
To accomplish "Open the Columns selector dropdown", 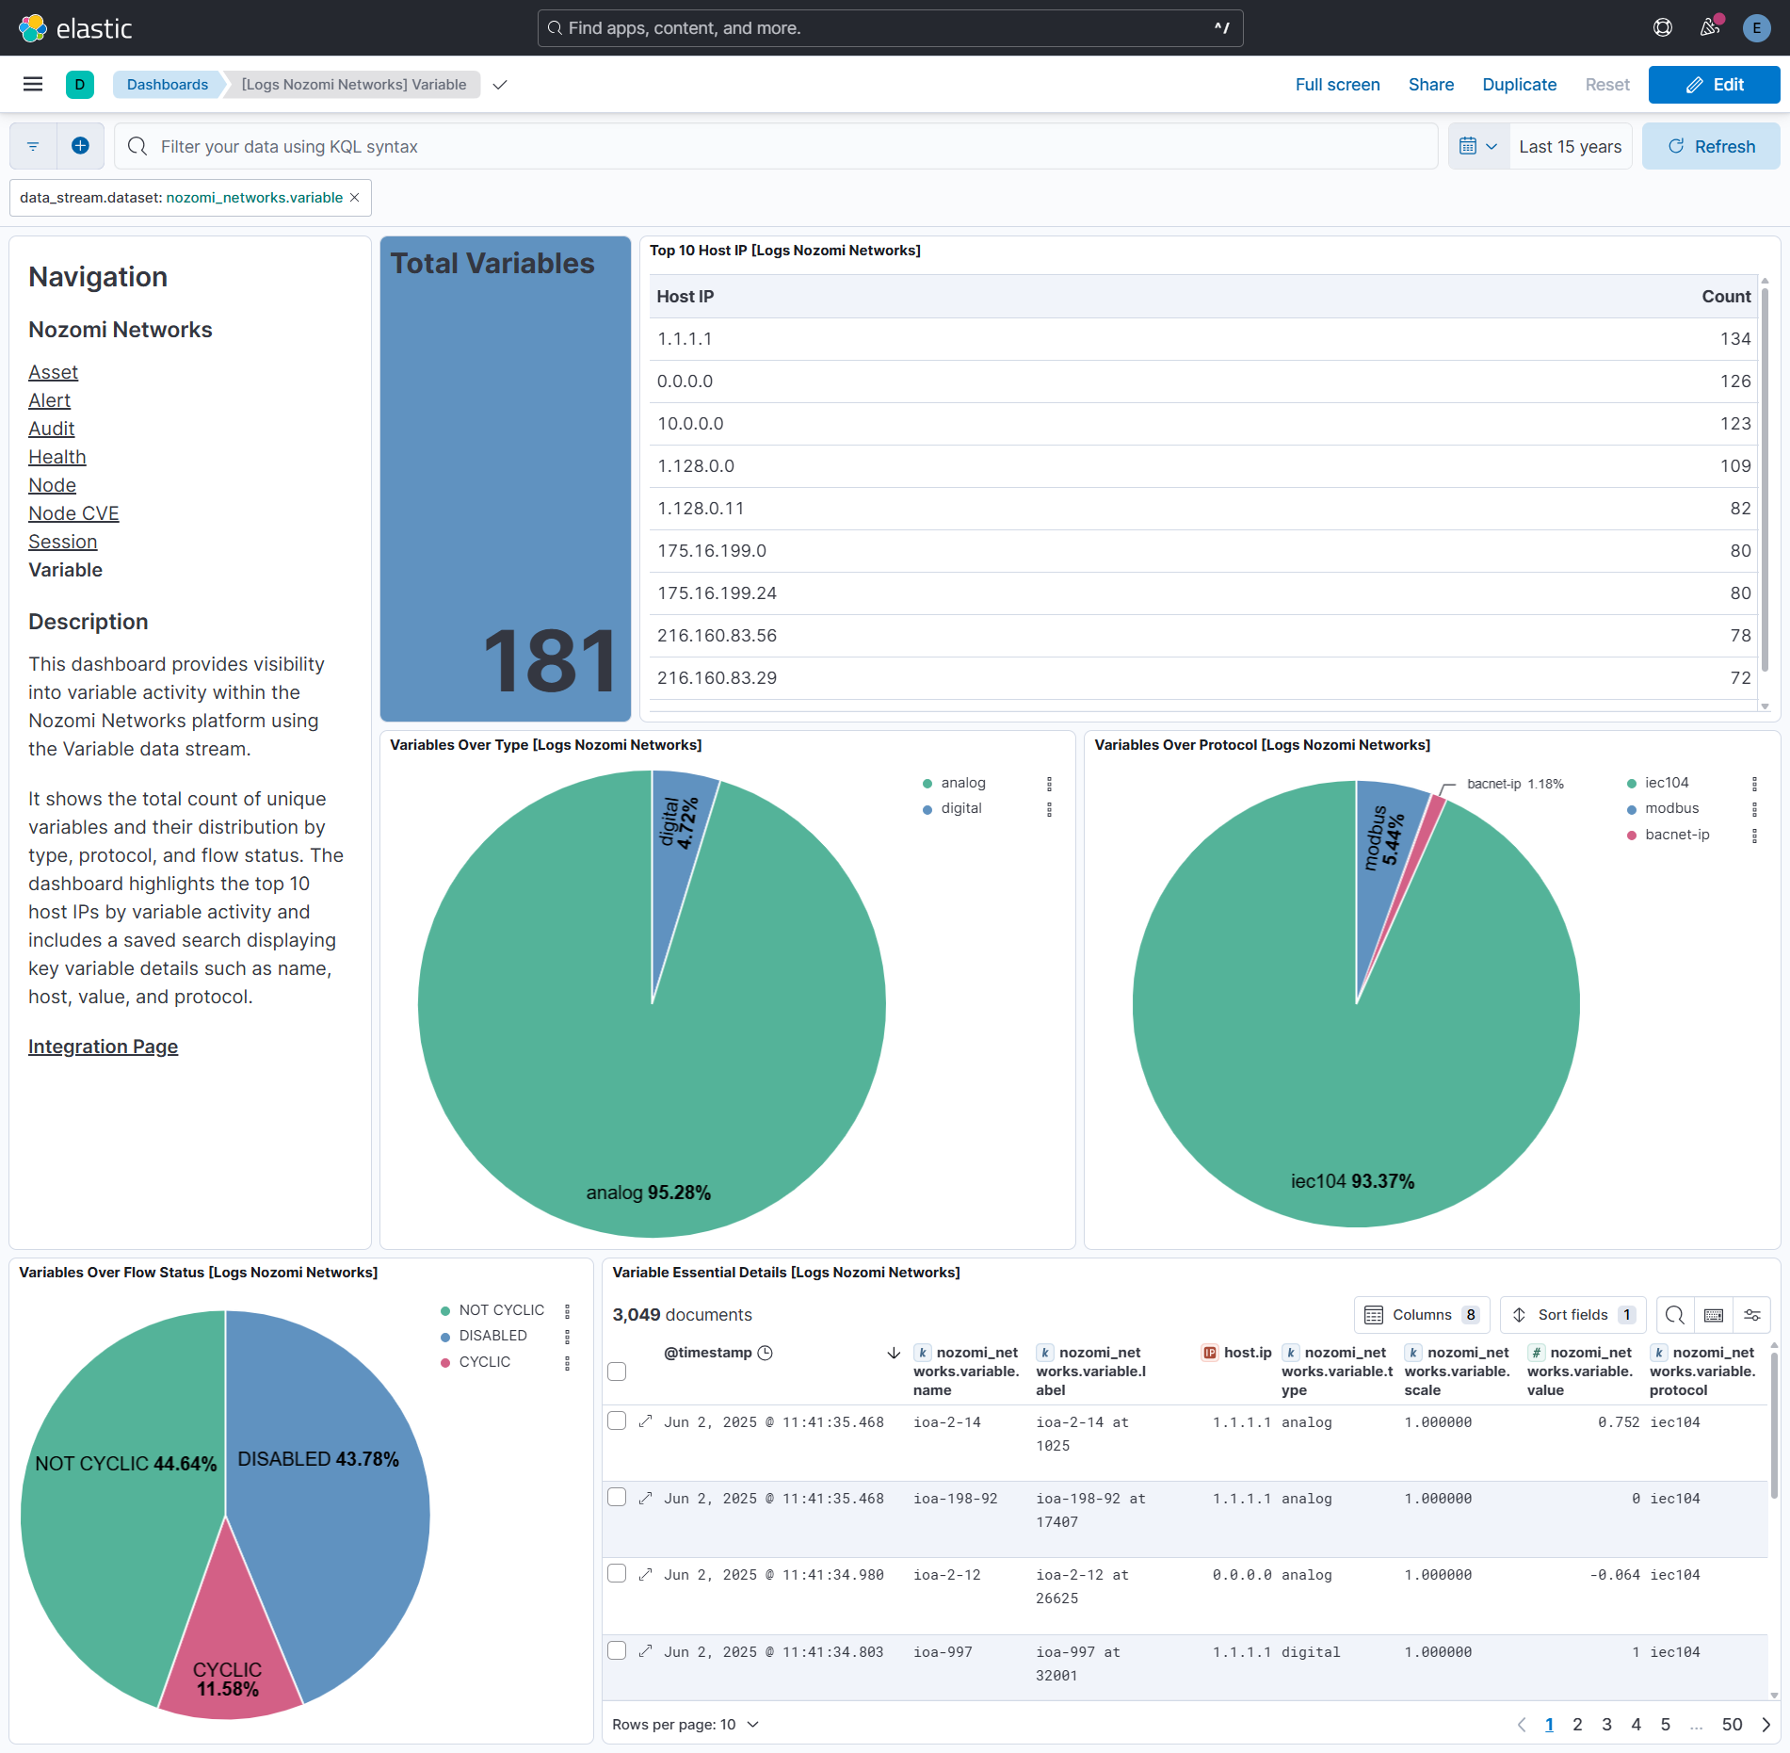I will [1422, 1315].
